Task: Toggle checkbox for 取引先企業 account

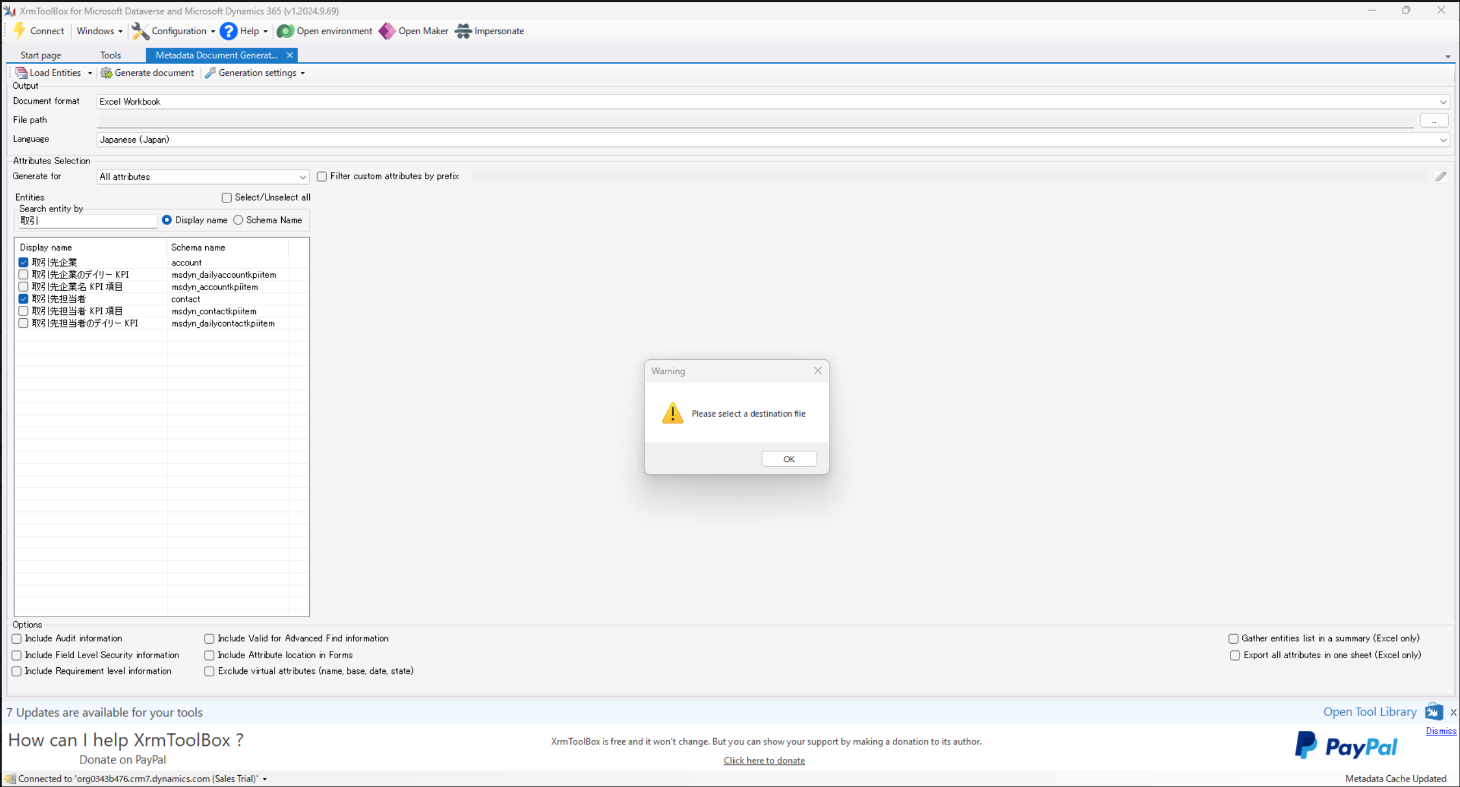Action: point(23,263)
